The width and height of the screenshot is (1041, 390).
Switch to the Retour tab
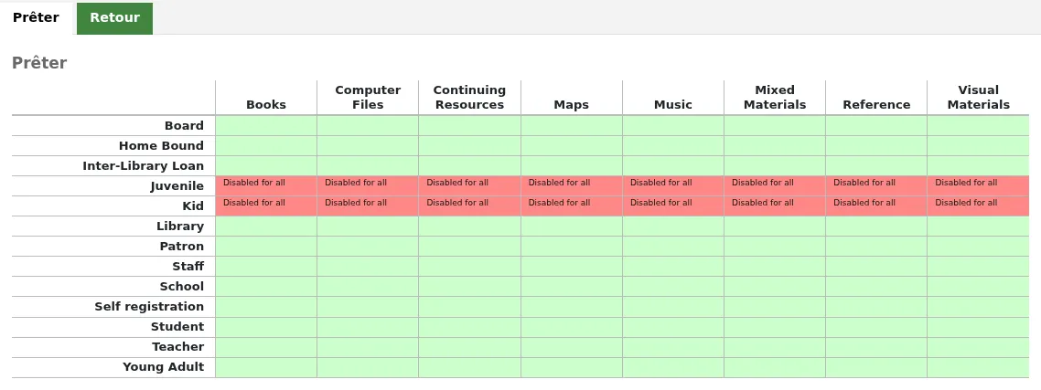115,18
